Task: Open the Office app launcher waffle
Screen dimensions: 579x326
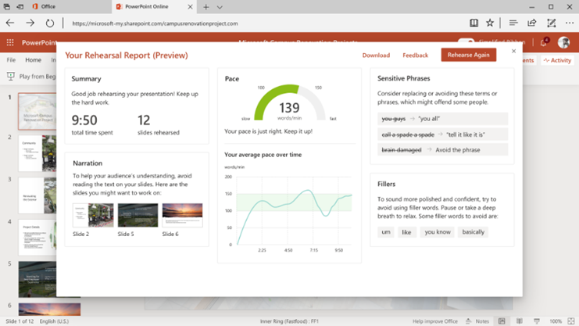Action: (10, 43)
